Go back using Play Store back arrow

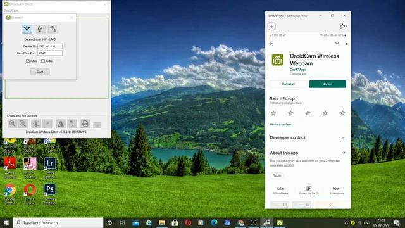271,44
